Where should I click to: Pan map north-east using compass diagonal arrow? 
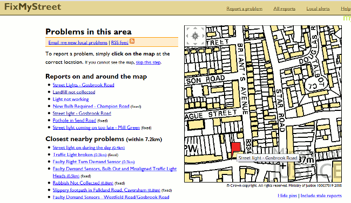202,29
